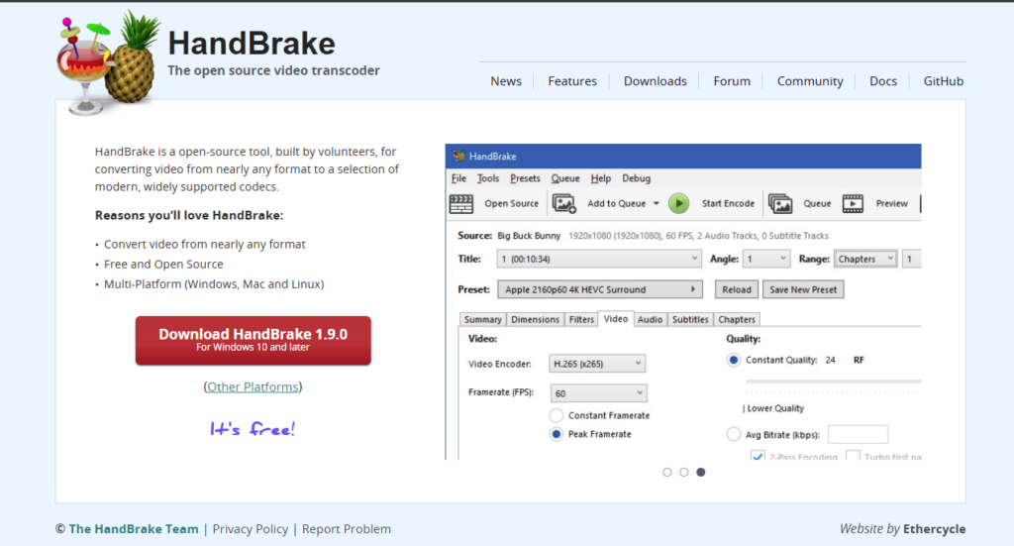Open the Community link
Screen dimensions: 1014x546
(810, 81)
